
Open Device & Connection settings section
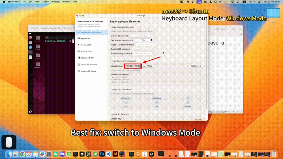pyautogui.click(x=89, y=64)
